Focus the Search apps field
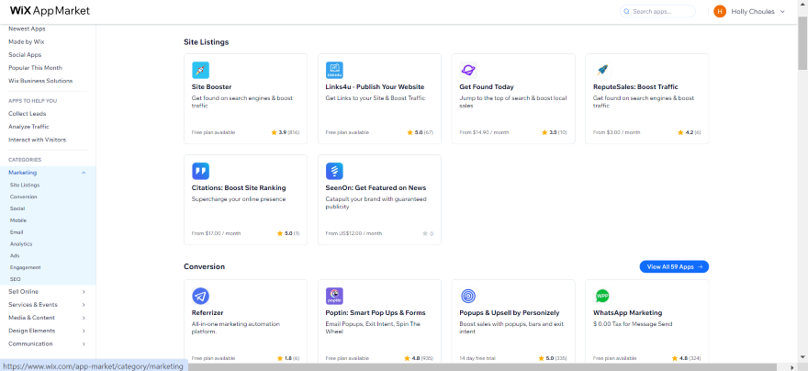 [x=657, y=11]
